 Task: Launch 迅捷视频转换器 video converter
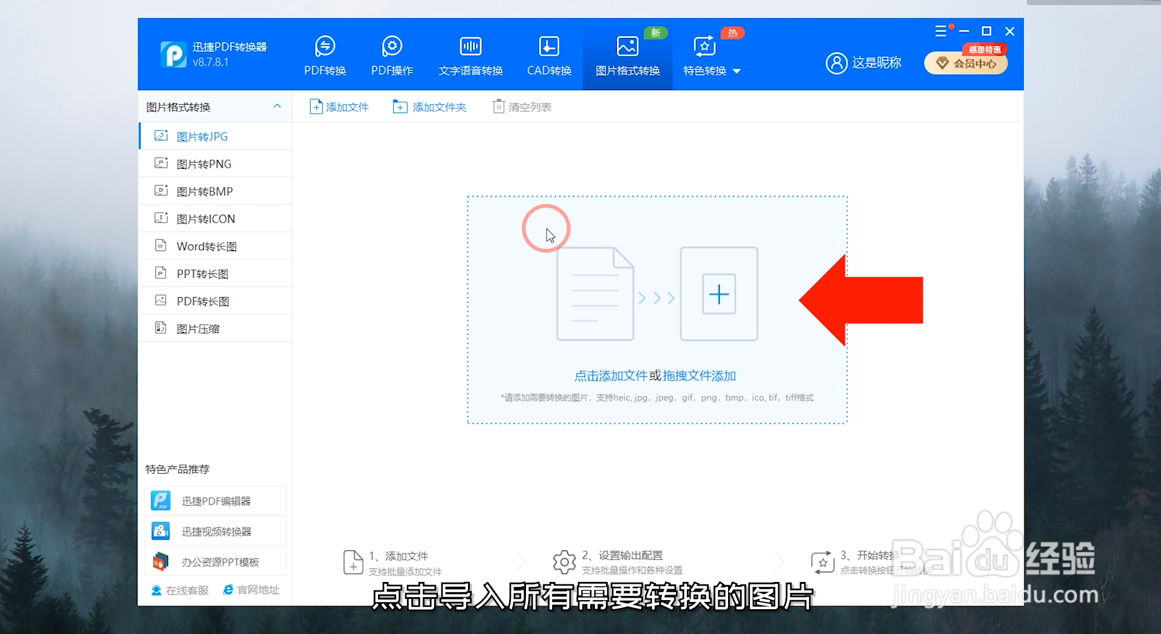tap(215, 531)
